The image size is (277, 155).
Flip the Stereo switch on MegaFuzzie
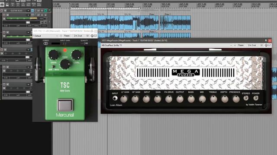[x=246, y=98]
